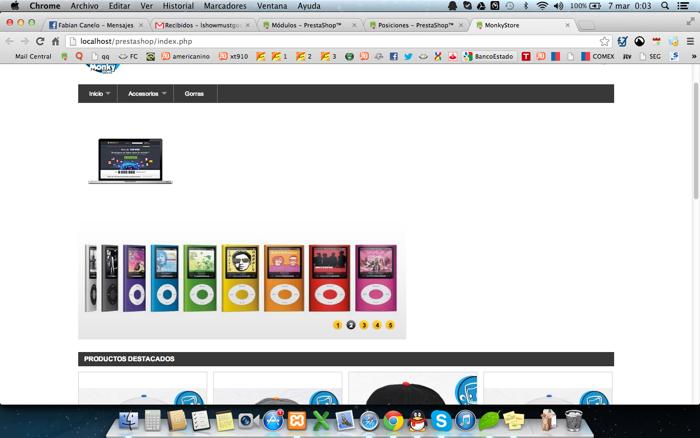
Task: Open the red T bookmark icon
Action: [526, 56]
